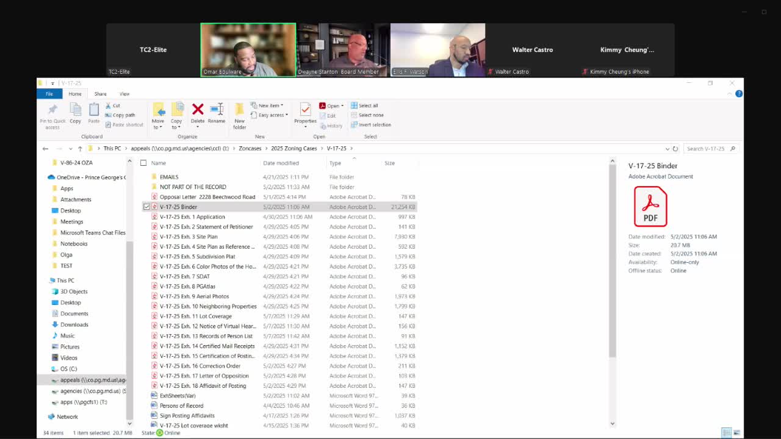Open the address bar history dropdown
The height and width of the screenshot is (439, 781).
(667, 149)
